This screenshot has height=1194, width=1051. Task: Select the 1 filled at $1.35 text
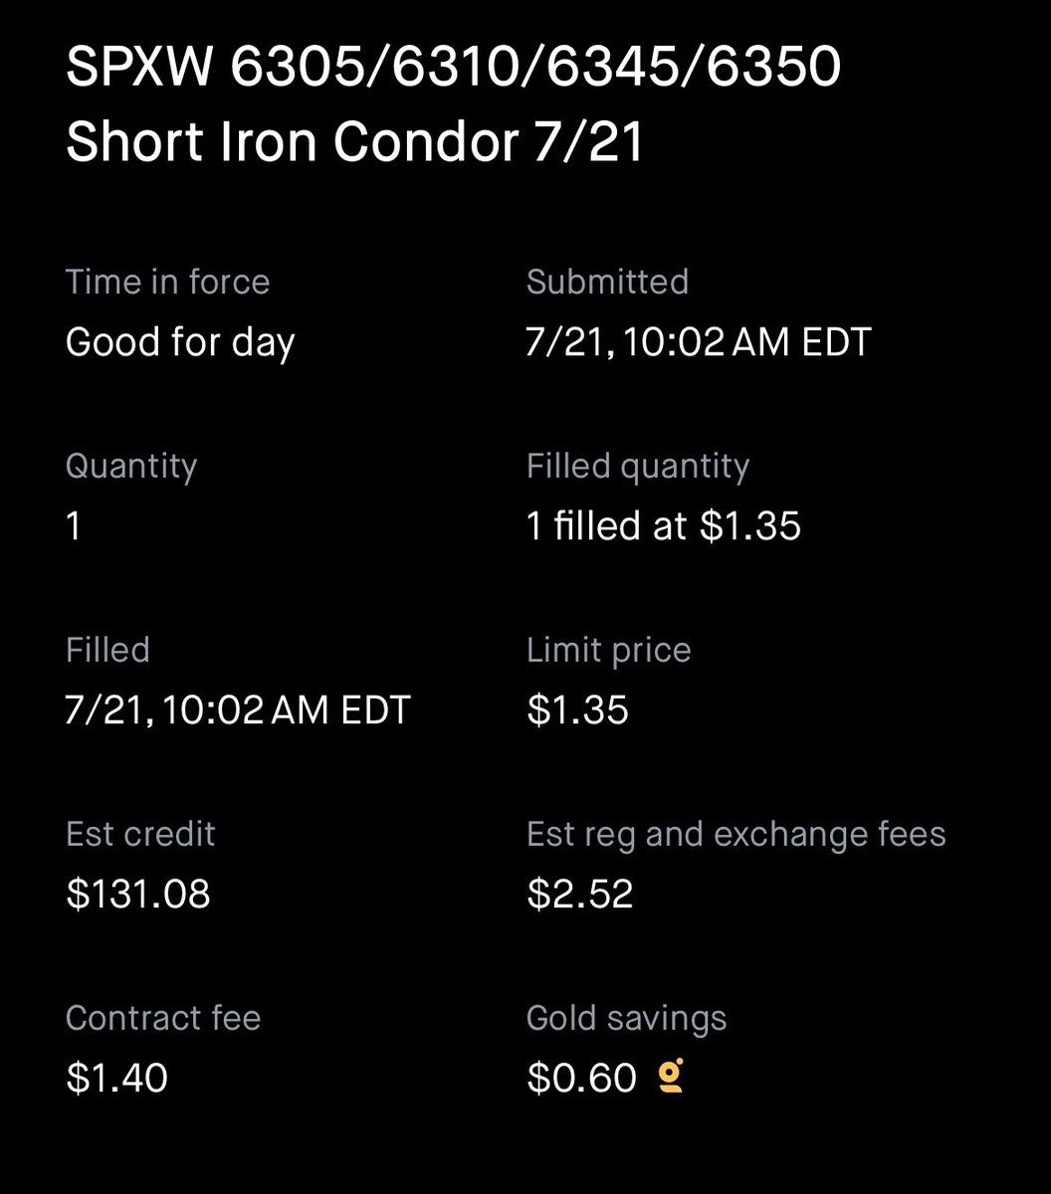click(664, 526)
